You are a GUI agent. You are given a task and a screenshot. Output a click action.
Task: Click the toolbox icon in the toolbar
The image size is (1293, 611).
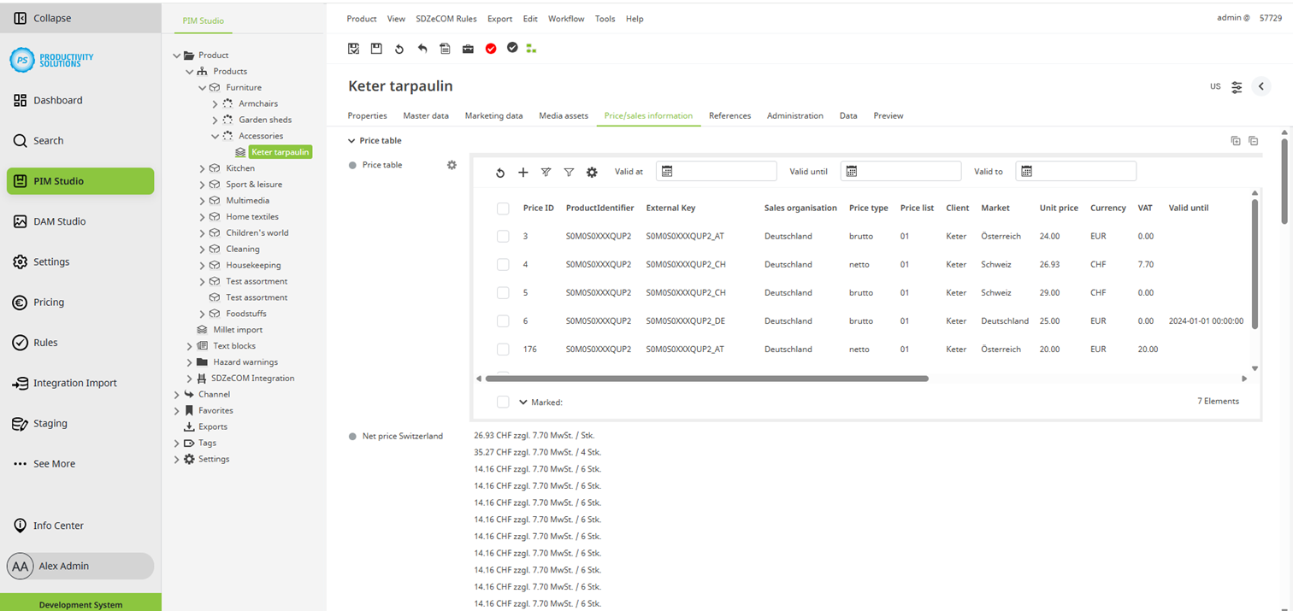click(468, 49)
